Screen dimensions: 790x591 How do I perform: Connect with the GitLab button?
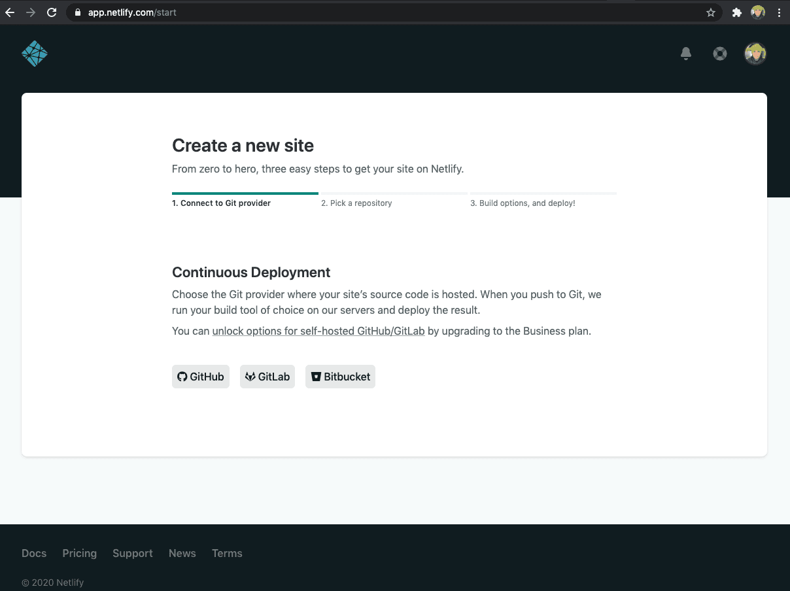pyautogui.click(x=267, y=377)
